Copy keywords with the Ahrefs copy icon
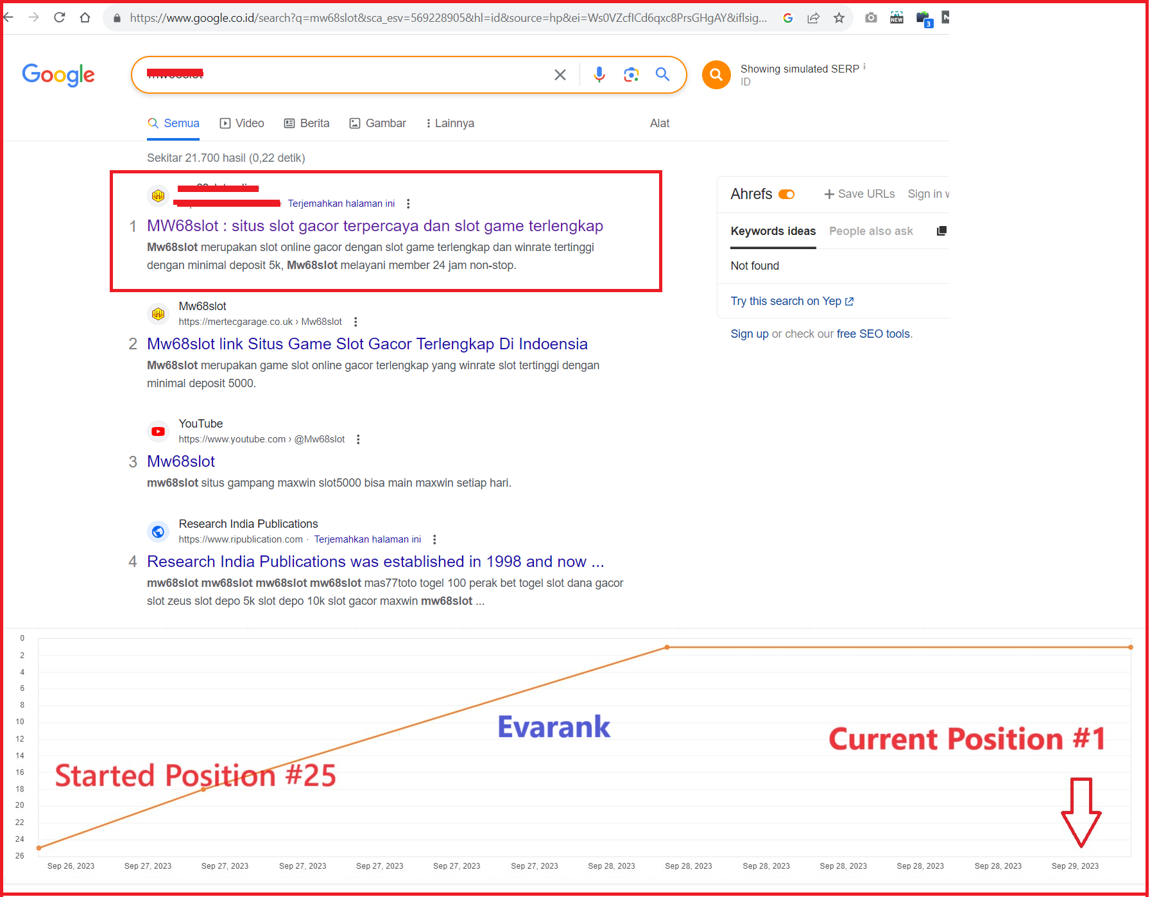 [x=941, y=231]
